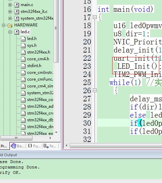Click the project tree scroll down arrow
This screenshot has height=183, width=162.
click(x=56, y=133)
